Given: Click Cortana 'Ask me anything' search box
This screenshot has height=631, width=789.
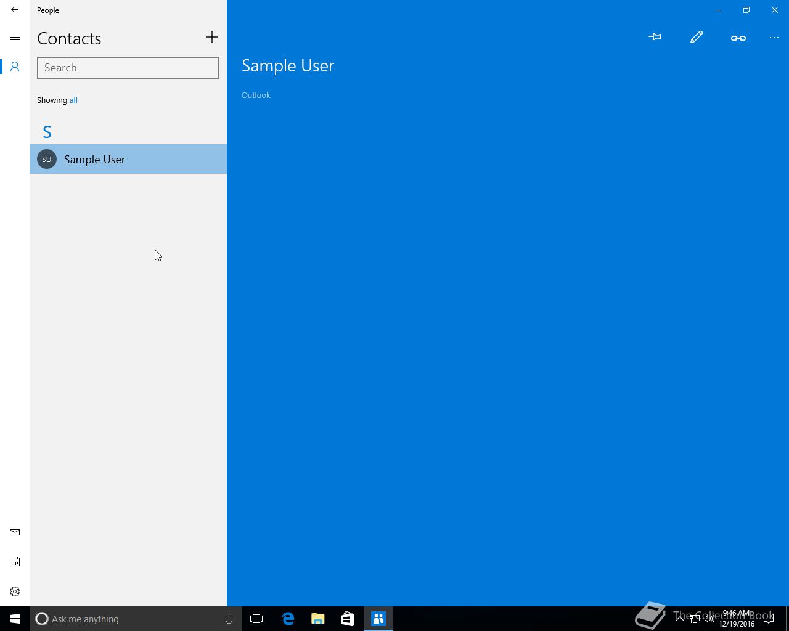Looking at the screenshot, I should pyautogui.click(x=136, y=619).
